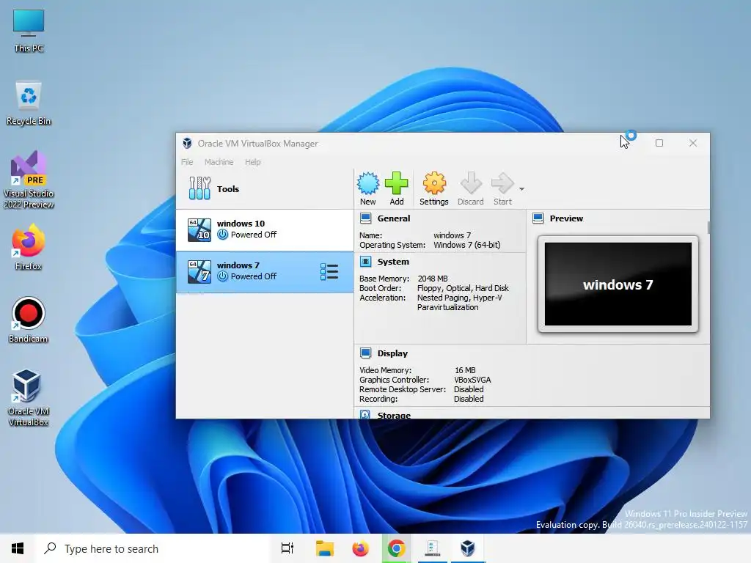Click the Video Memory value 16 MB
Image resolution: width=751 pixels, height=563 pixels.
(x=465, y=370)
